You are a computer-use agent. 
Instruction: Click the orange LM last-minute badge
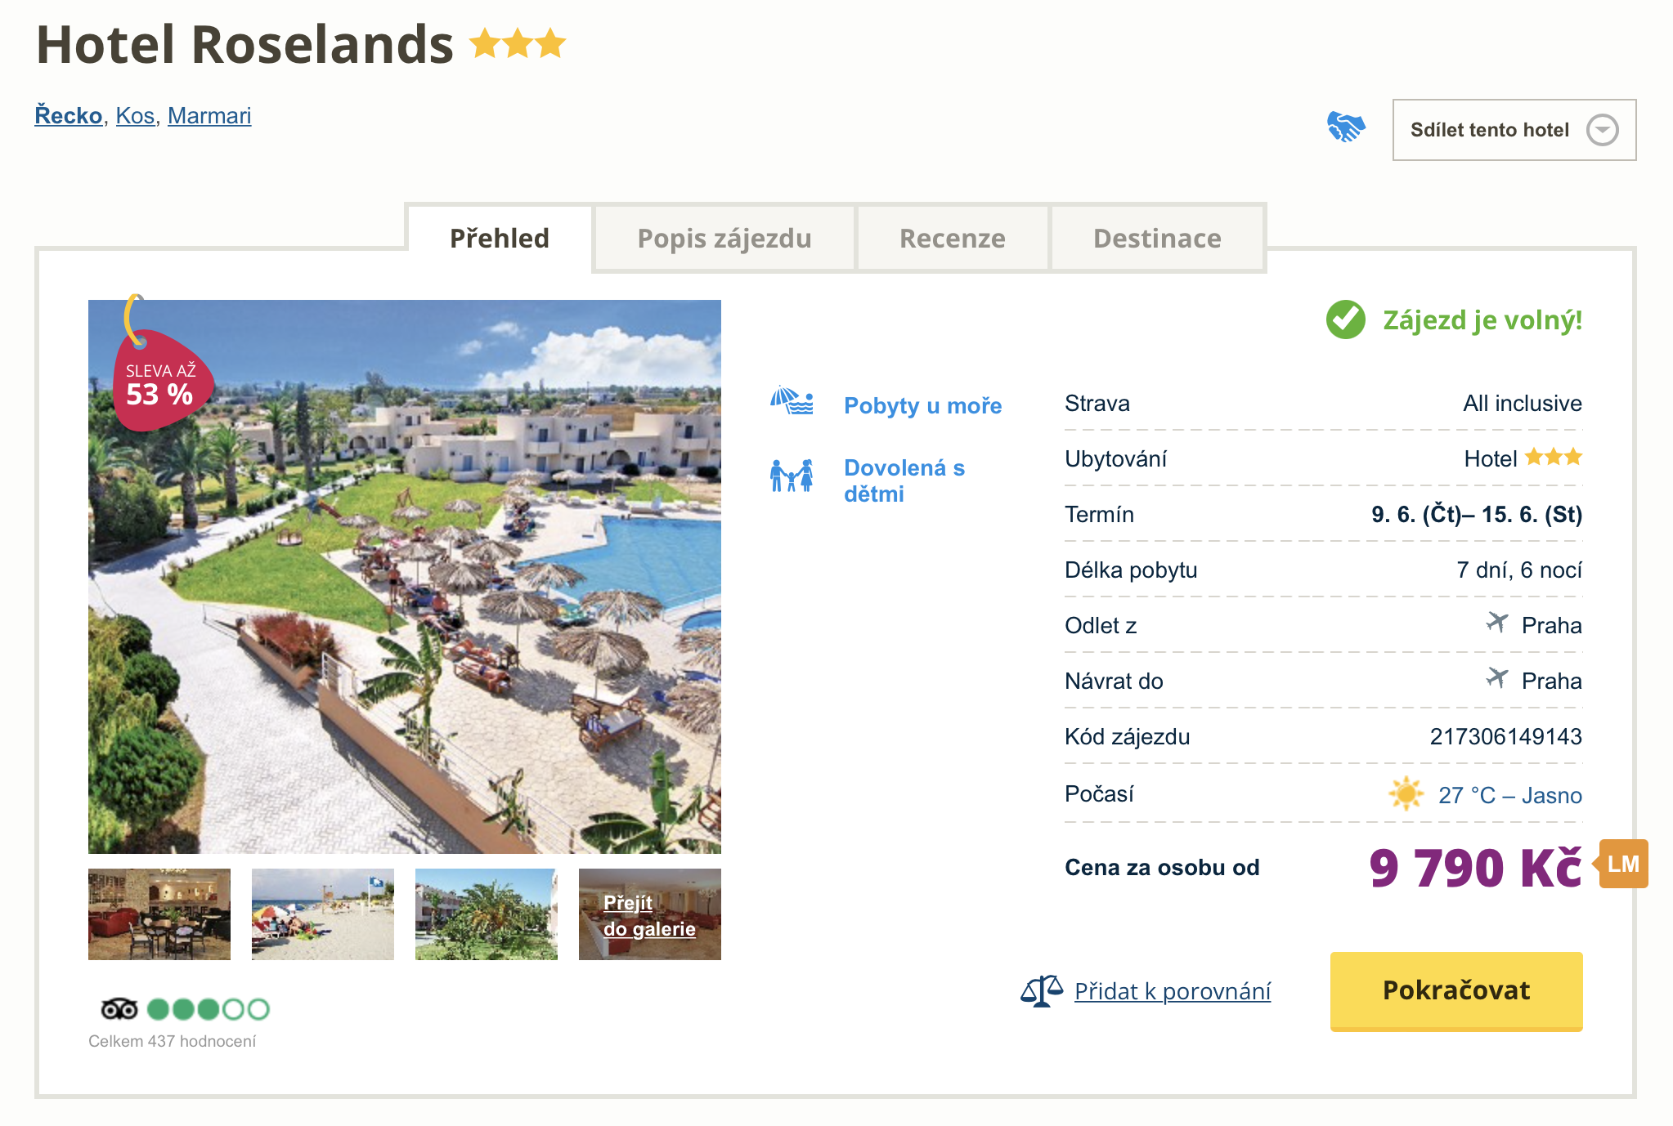[1623, 864]
